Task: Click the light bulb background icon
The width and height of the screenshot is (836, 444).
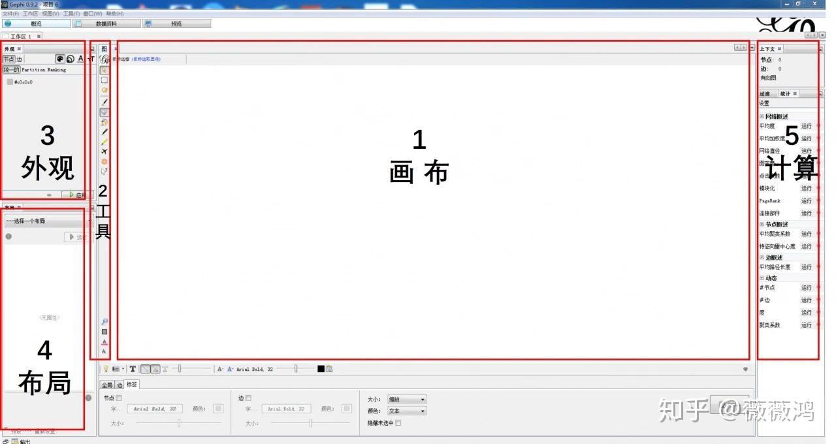Action: pyautogui.click(x=106, y=369)
